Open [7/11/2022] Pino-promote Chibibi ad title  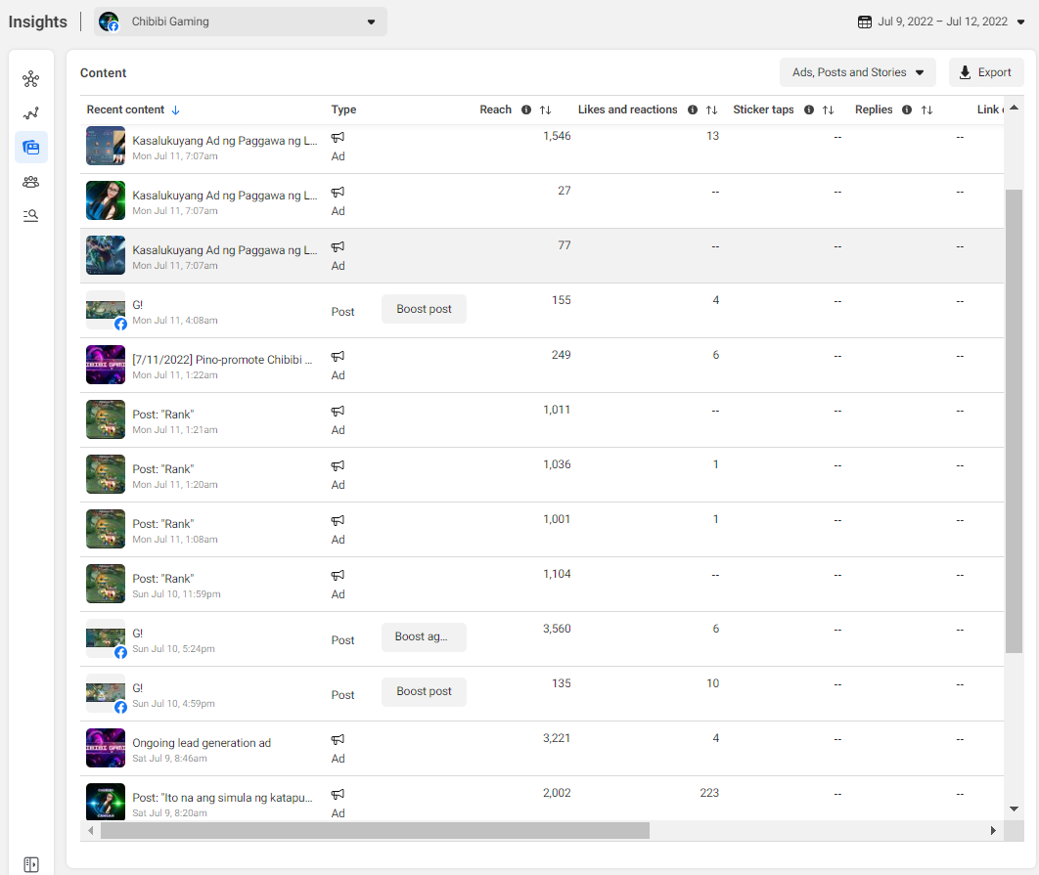click(222, 360)
